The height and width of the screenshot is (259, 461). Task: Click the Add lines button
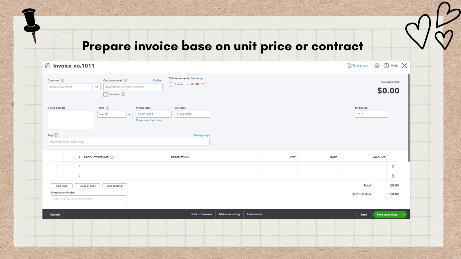62,186
